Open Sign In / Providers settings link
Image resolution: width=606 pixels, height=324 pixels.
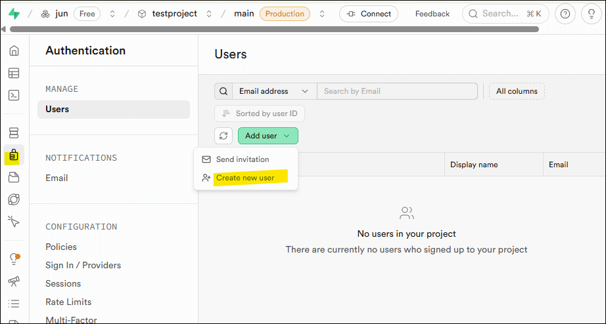coord(83,265)
